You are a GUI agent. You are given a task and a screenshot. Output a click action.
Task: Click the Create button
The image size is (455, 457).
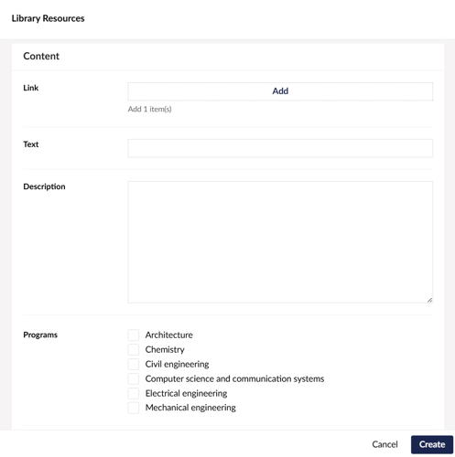432,444
